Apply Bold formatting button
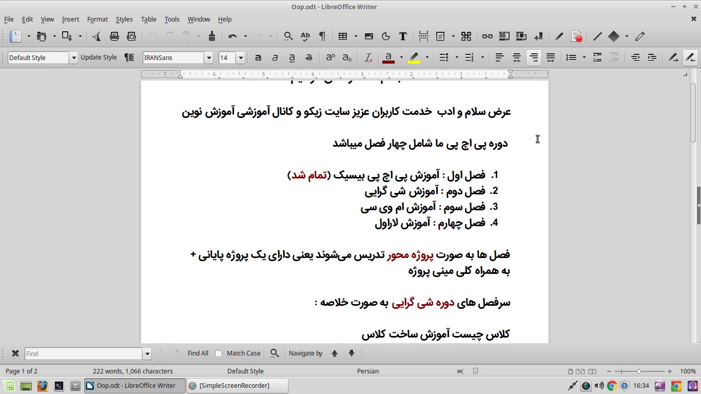This screenshot has height=394, width=701. (258, 58)
